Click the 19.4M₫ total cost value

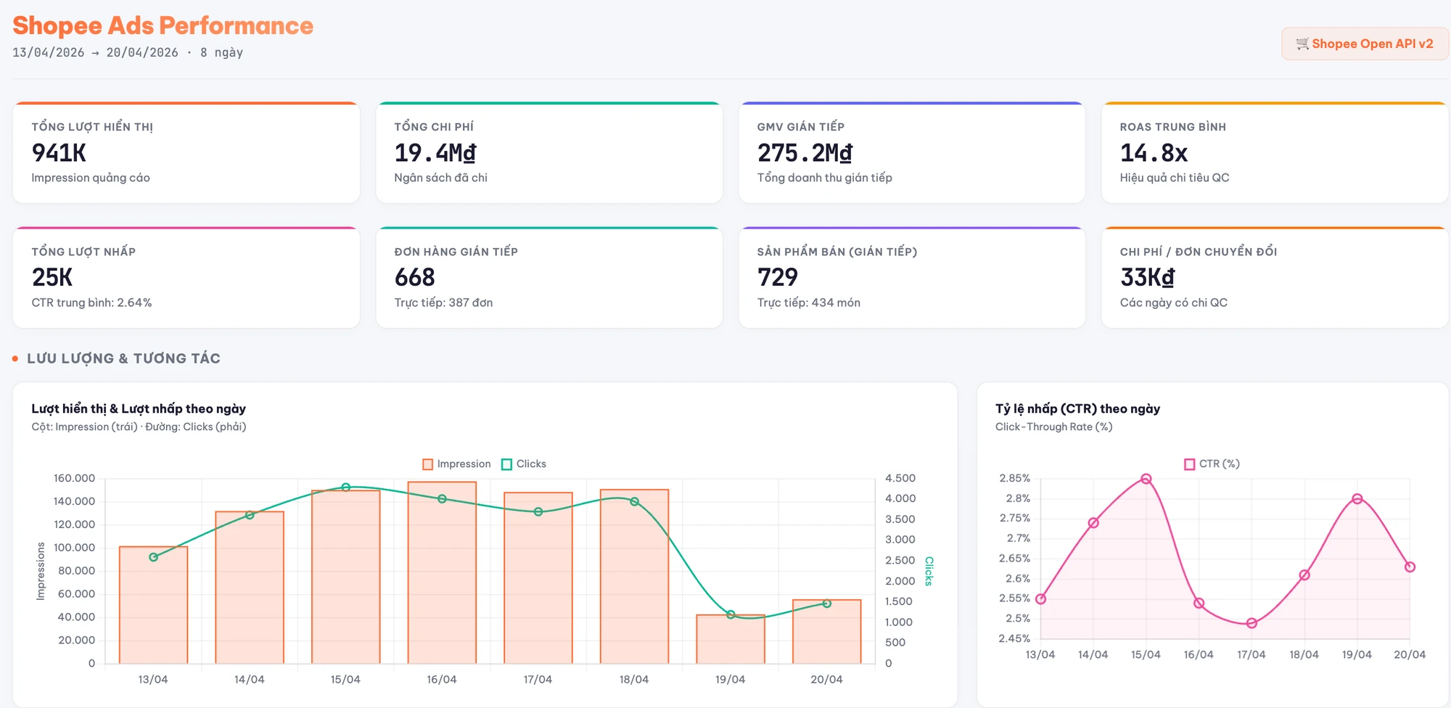[x=435, y=153]
